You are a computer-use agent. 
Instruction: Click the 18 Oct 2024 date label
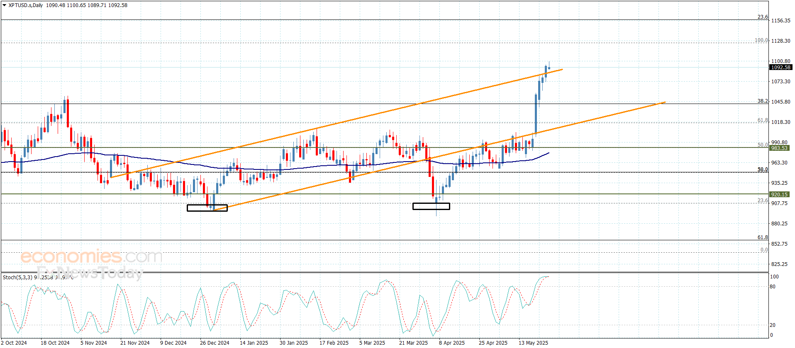(x=55, y=343)
